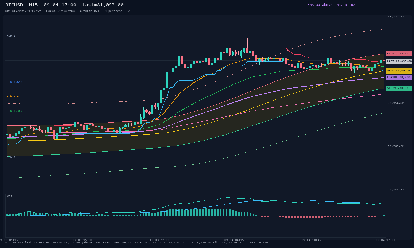This screenshot has width=414, height=248.
Task: Click the Fib 1 level label
Action: click(11, 36)
